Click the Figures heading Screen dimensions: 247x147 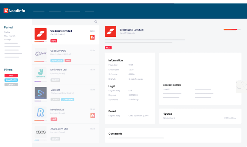pyautogui.click(x=167, y=114)
